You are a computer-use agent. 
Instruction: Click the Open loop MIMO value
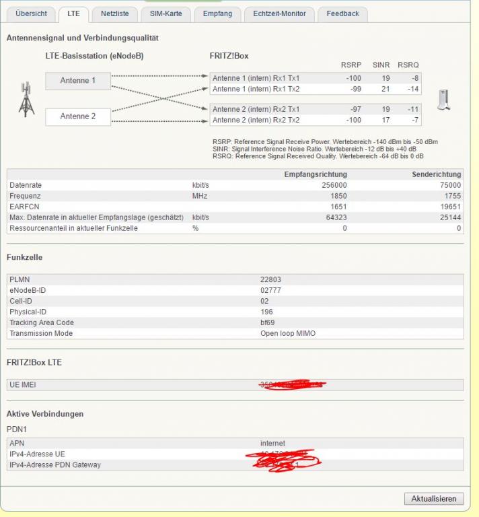[x=287, y=333]
